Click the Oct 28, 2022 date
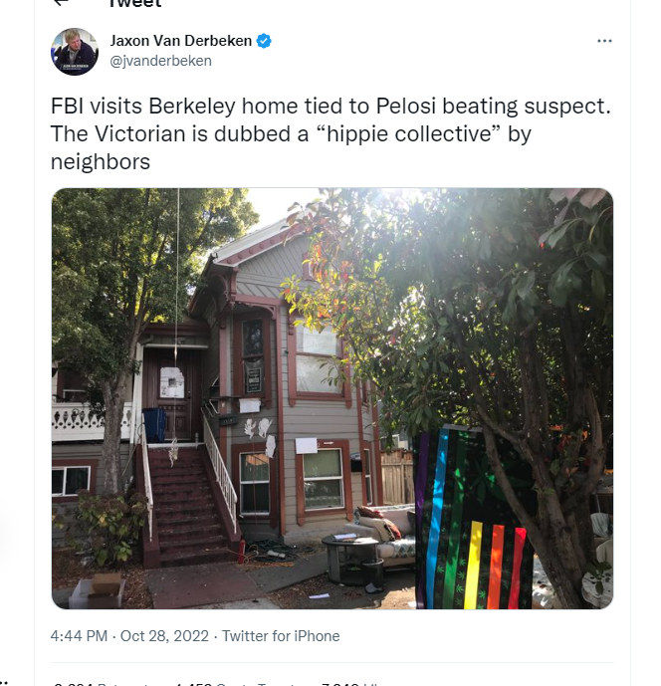Image resolution: width=661 pixels, height=686 pixels. point(164,635)
